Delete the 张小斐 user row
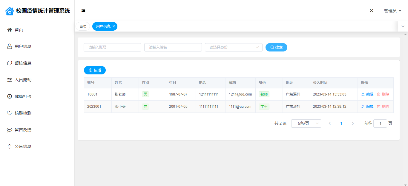Viewport: 408px width, 186px height. [383, 107]
